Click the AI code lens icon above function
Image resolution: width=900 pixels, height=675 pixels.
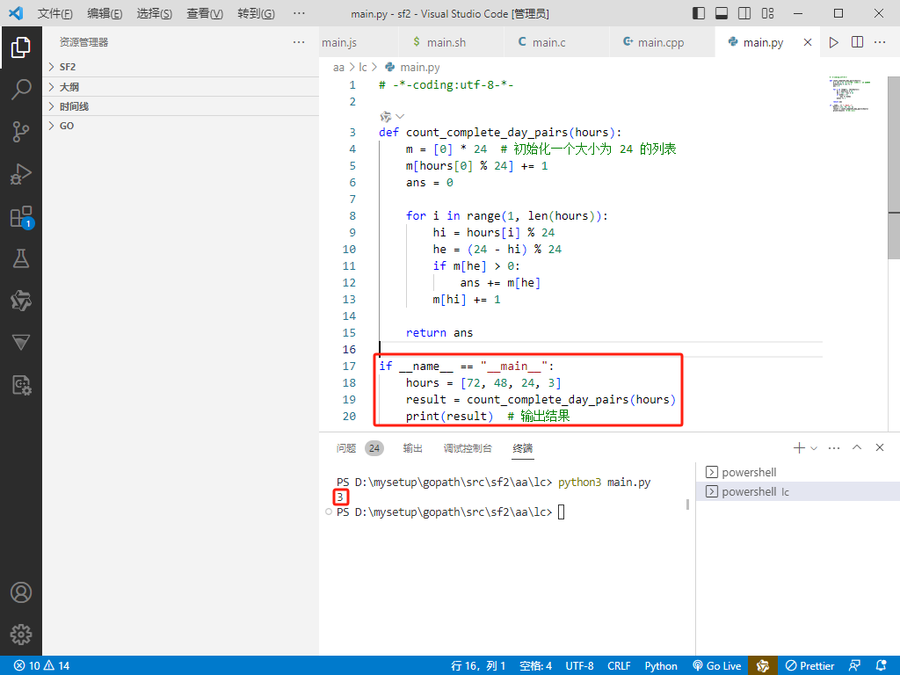[386, 117]
